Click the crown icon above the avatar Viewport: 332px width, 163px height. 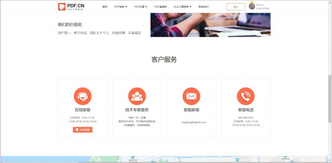coord(252,2)
